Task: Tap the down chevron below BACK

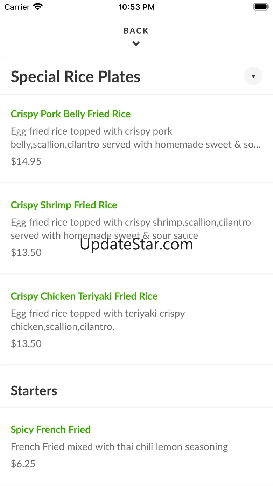Action: point(136,44)
